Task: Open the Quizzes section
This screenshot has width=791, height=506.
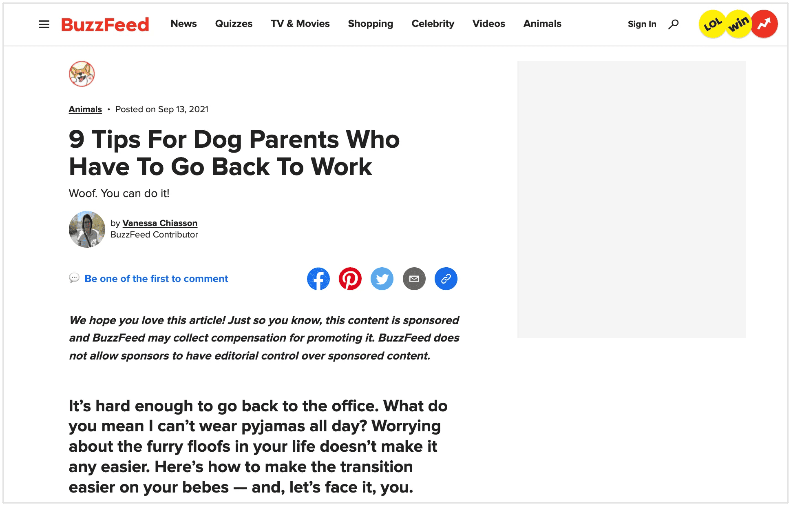Action: (234, 24)
